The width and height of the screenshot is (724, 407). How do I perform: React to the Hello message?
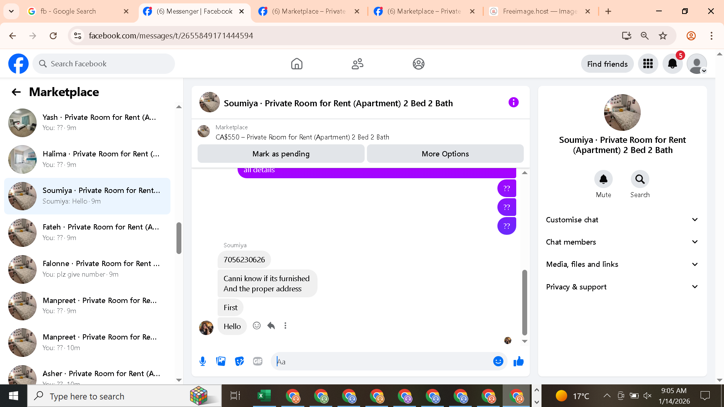257,326
